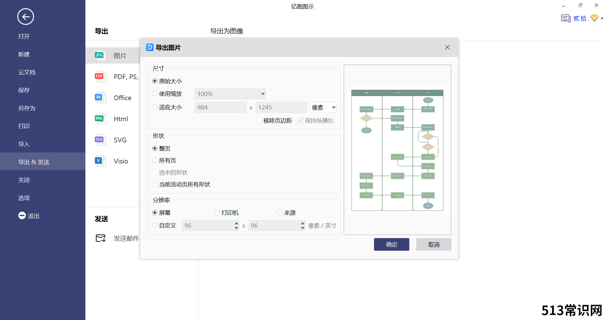Select the JPG image export icon
605x320 pixels.
tap(100, 55)
